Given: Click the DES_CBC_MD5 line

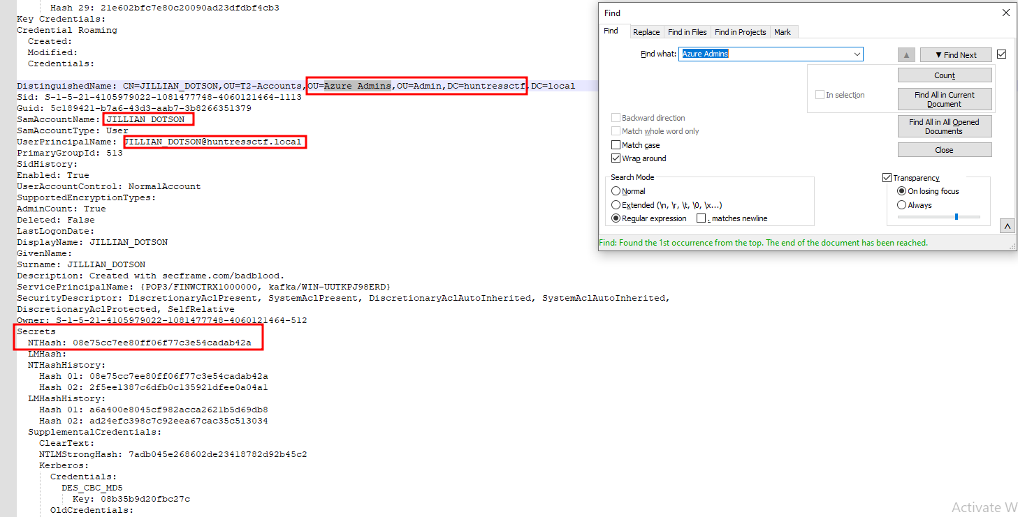Looking at the screenshot, I should click(92, 488).
